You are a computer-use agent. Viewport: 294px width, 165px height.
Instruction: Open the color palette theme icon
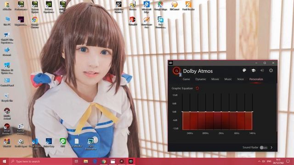coord(244,70)
